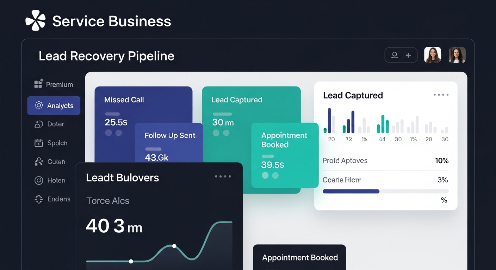
Task: Click the Hoten circle icon
Action: click(39, 180)
